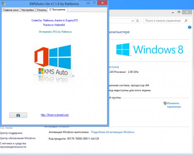Click the KMS Auto logo image
The image size is (194, 155).
click(53, 63)
